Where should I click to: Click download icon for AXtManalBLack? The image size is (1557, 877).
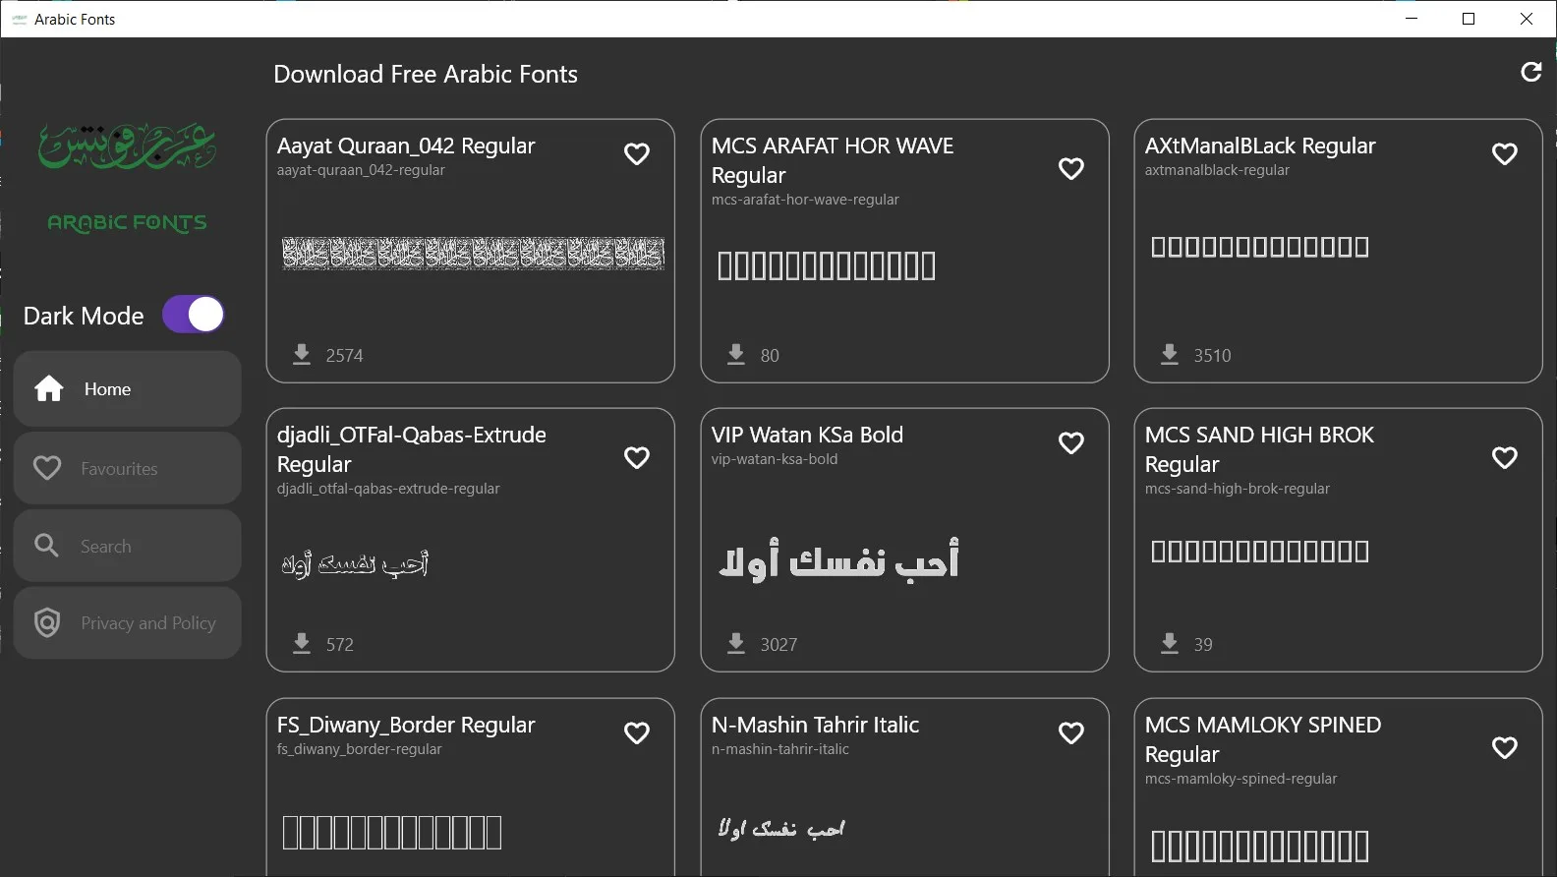(1170, 354)
